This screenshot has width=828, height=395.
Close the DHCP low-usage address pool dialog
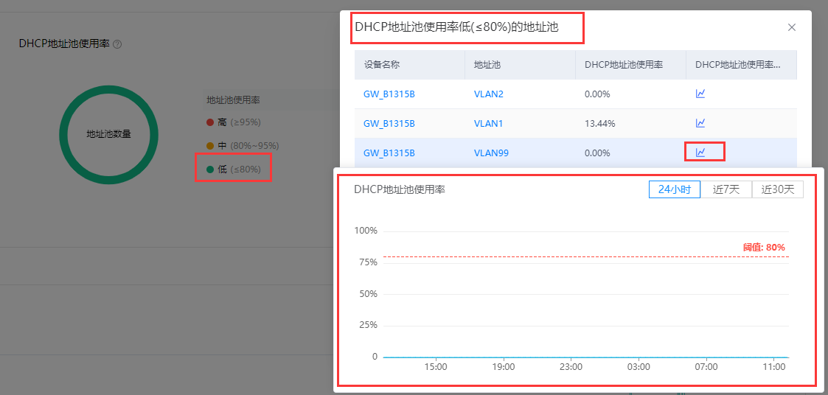coord(791,27)
